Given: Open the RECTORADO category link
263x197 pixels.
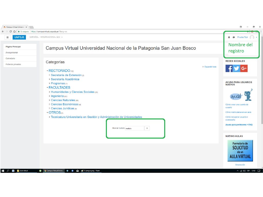Looking at the screenshot, I should point(59,71).
